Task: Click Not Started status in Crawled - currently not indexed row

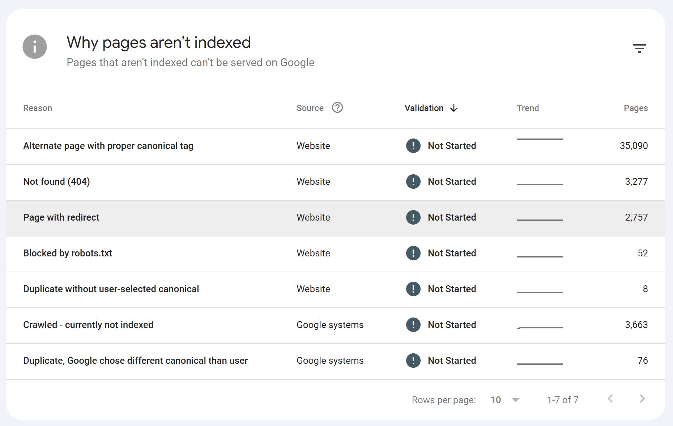Action: pyautogui.click(x=452, y=325)
